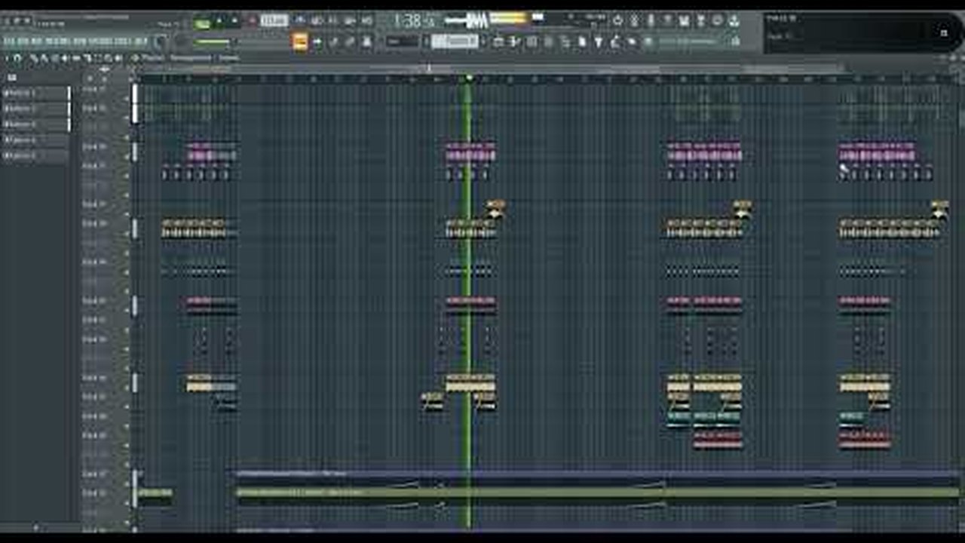This screenshot has height=543, width=965.
Task: Click the Playlist vertical scrollbar
Action: click(961, 302)
